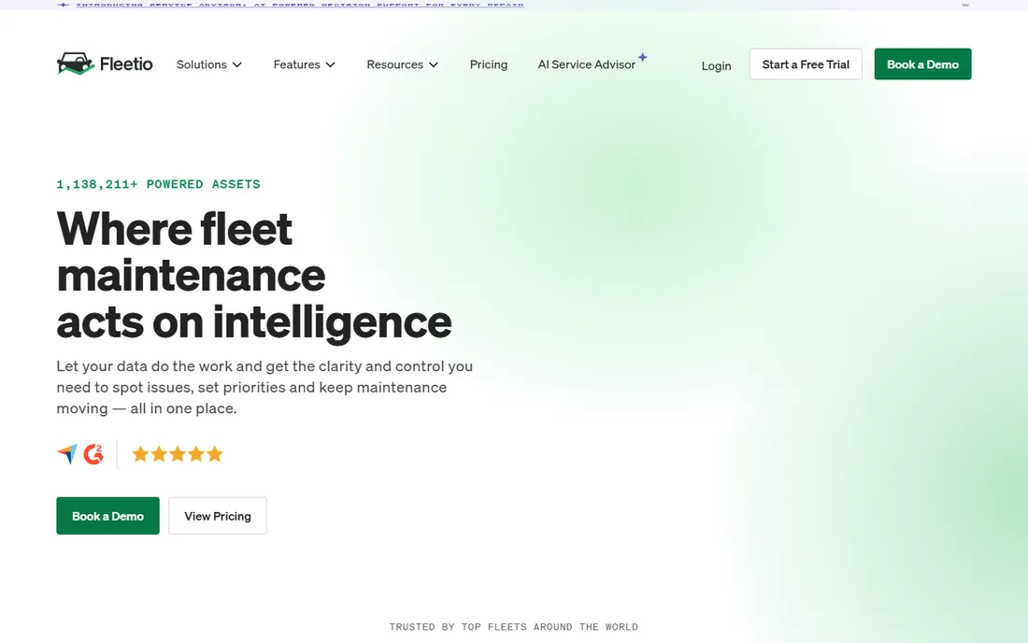The image size is (1028, 643).
Task: Click Start a Free Trial button
Action: point(806,64)
